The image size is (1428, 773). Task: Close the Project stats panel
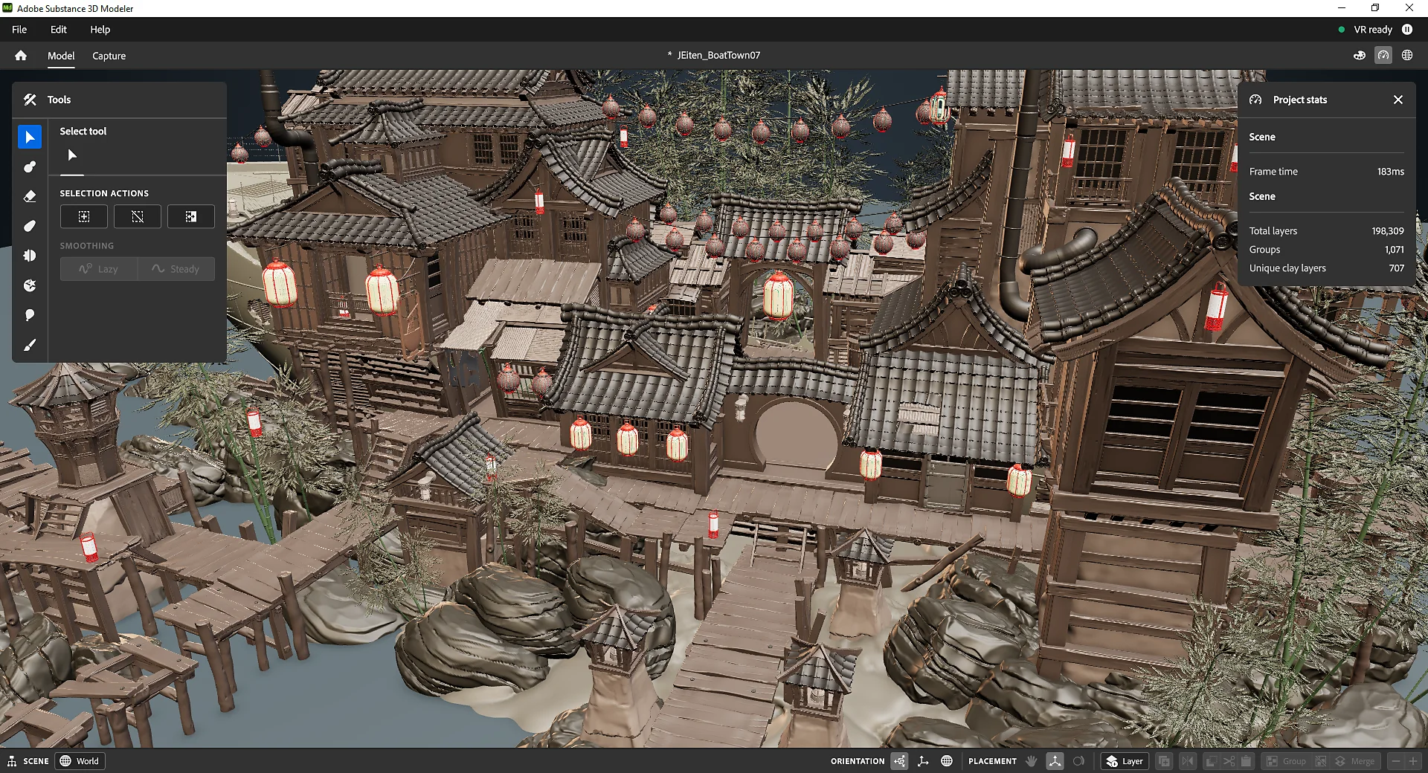1399,100
